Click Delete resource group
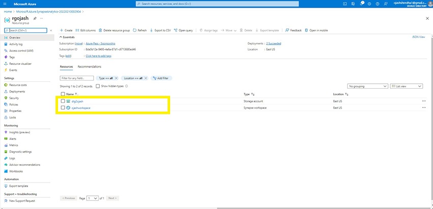Image resolution: width=433 pixels, height=209 pixels. click(114, 30)
